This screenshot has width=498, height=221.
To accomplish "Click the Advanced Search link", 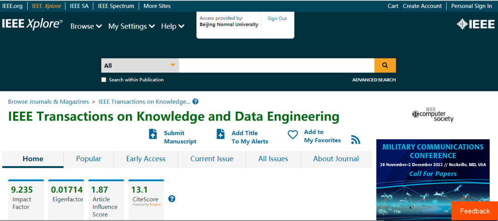I will click(x=373, y=80).
